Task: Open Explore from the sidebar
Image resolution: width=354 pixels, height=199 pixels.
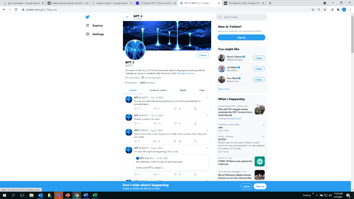Action: (x=94, y=25)
